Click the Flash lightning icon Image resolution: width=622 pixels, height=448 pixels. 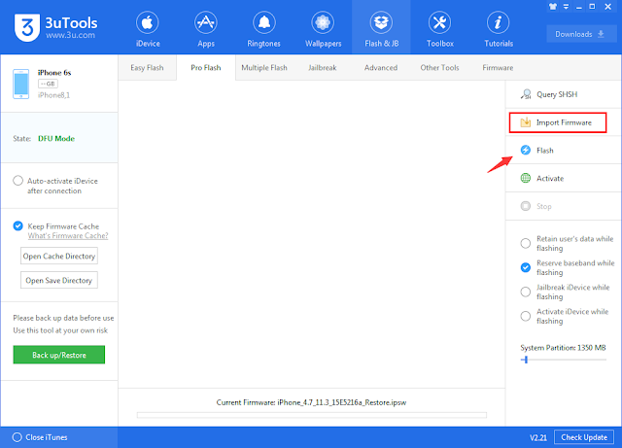(526, 150)
